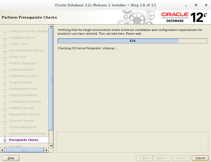
Task: Click the Database Identifiers step bullet
Action: [x=5, y=95]
